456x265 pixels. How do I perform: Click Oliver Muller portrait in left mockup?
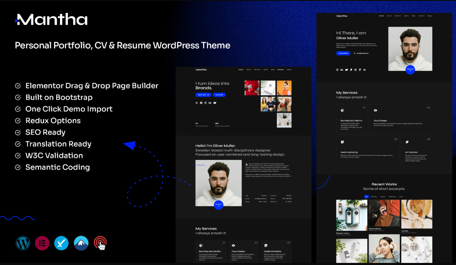tap(218, 183)
